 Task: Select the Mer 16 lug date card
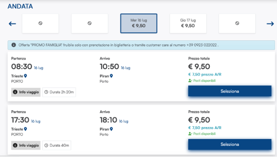pyautogui.click(x=138, y=23)
